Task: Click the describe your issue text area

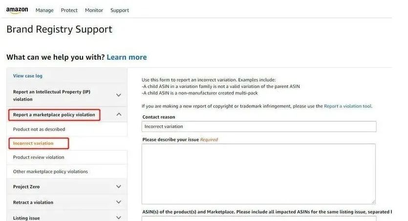Action: [x=258, y=174]
